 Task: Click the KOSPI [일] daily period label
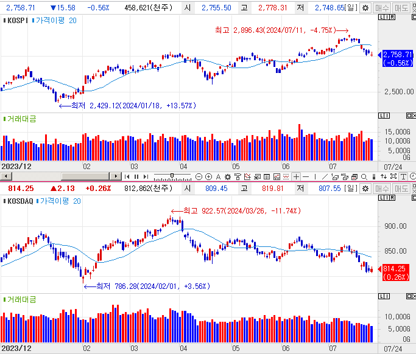[x=351, y=8]
